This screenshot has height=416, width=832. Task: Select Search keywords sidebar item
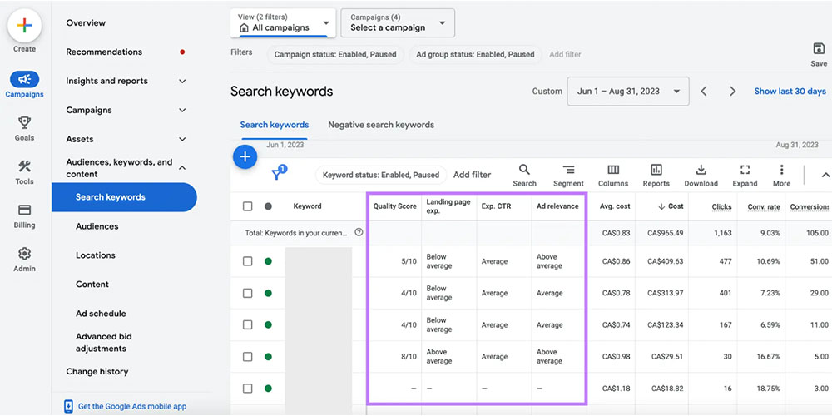click(x=124, y=197)
